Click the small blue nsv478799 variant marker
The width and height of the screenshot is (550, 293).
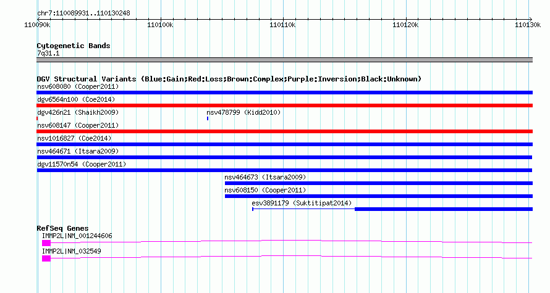point(208,118)
